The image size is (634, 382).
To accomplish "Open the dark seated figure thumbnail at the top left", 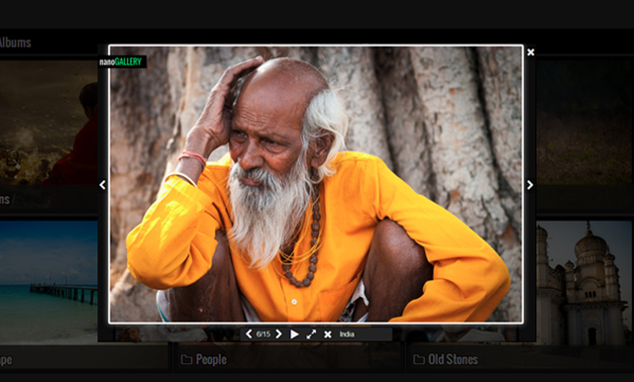I will click(49, 123).
